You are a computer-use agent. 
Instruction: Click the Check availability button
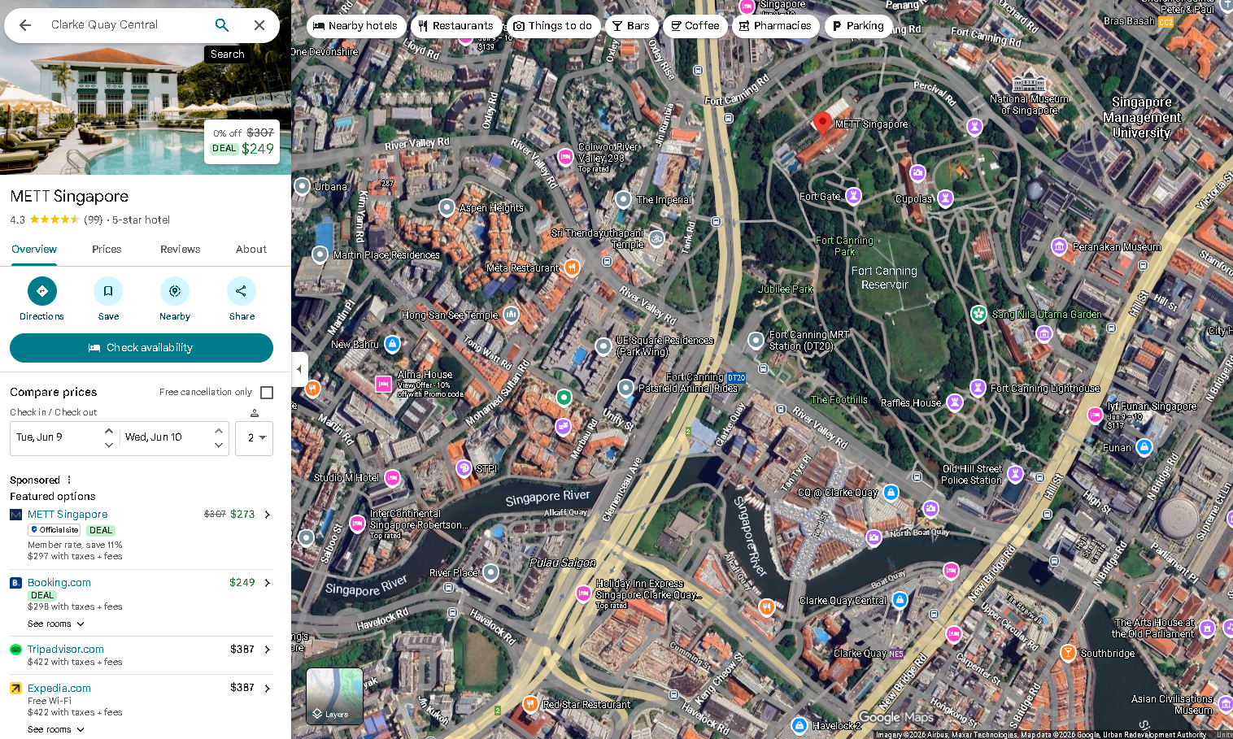[142, 348]
